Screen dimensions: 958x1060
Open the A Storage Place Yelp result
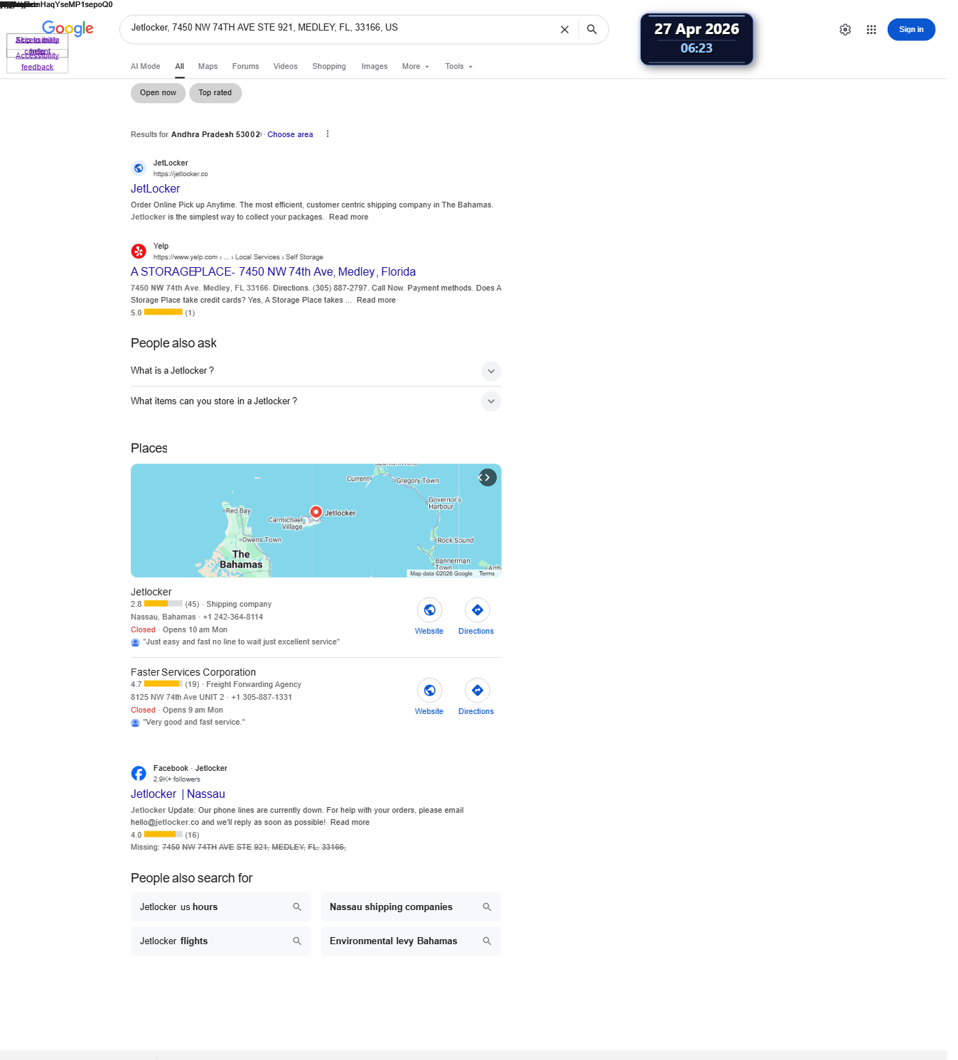[274, 272]
